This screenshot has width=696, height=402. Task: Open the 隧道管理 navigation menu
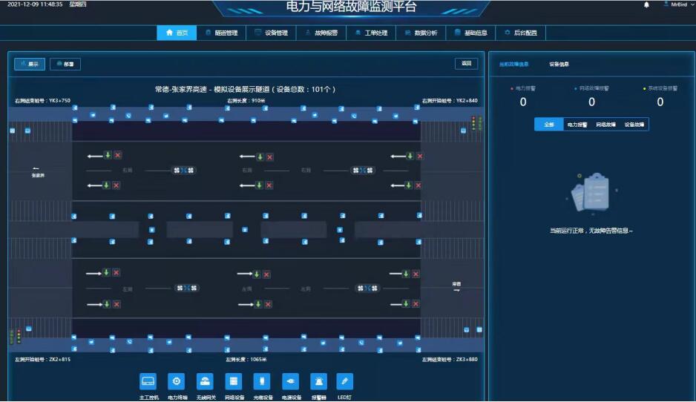[222, 33]
